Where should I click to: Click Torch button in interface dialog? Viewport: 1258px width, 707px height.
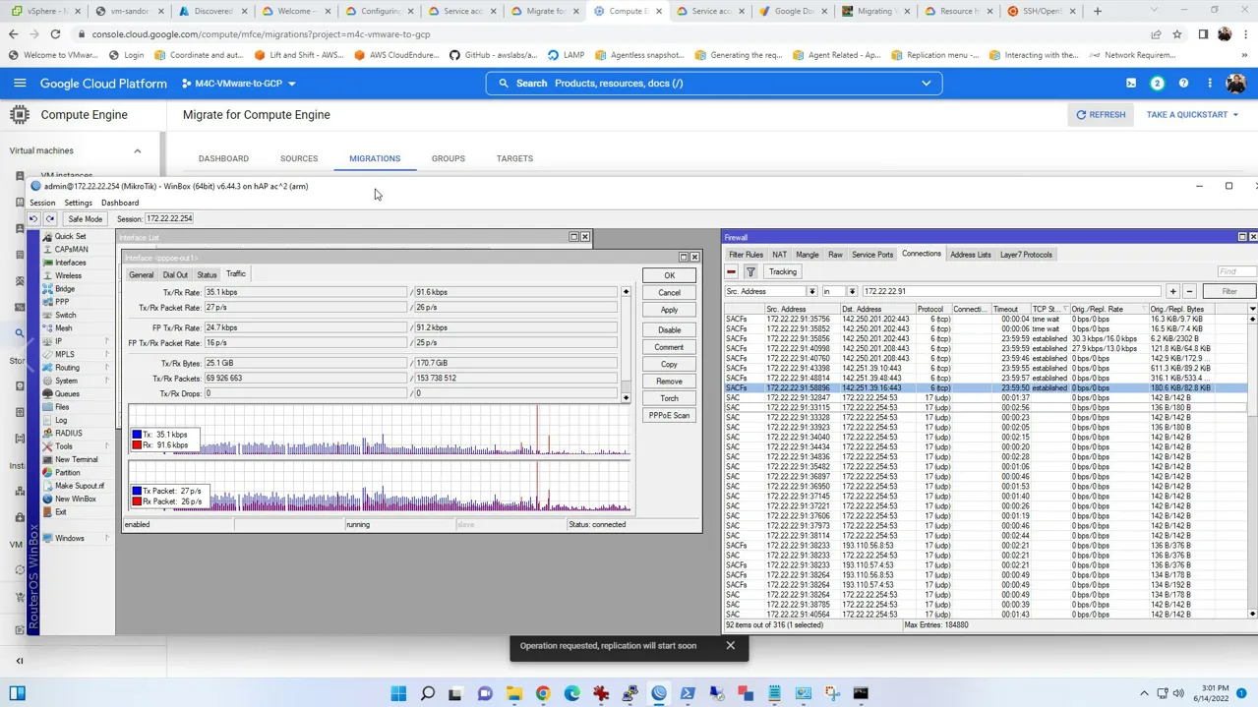[x=669, y=398]
